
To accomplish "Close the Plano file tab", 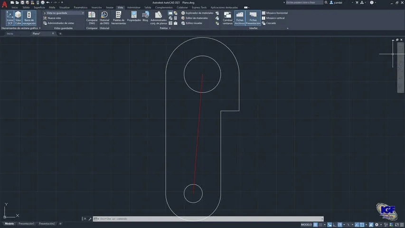I will tap(53, 33).
